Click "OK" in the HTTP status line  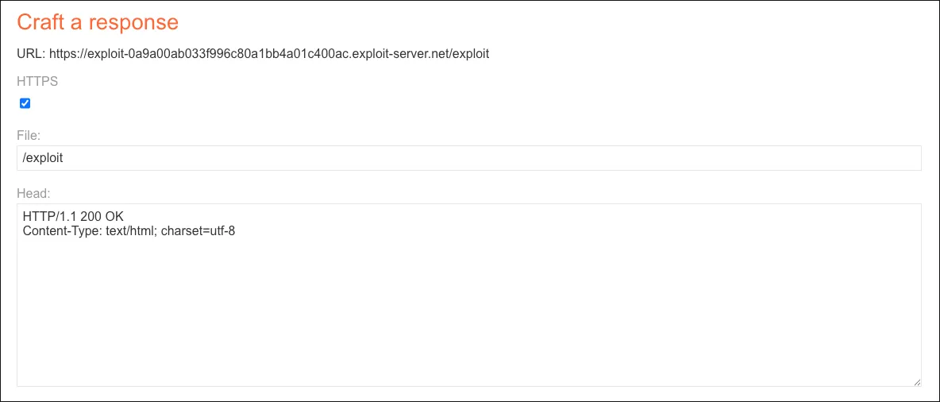114,217
